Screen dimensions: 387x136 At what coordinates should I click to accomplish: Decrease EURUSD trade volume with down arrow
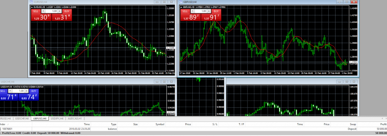[43, 11]
